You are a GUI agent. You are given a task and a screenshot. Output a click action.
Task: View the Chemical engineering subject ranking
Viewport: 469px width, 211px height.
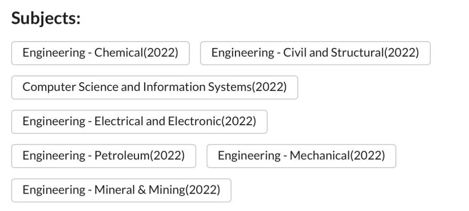(100, 53)
